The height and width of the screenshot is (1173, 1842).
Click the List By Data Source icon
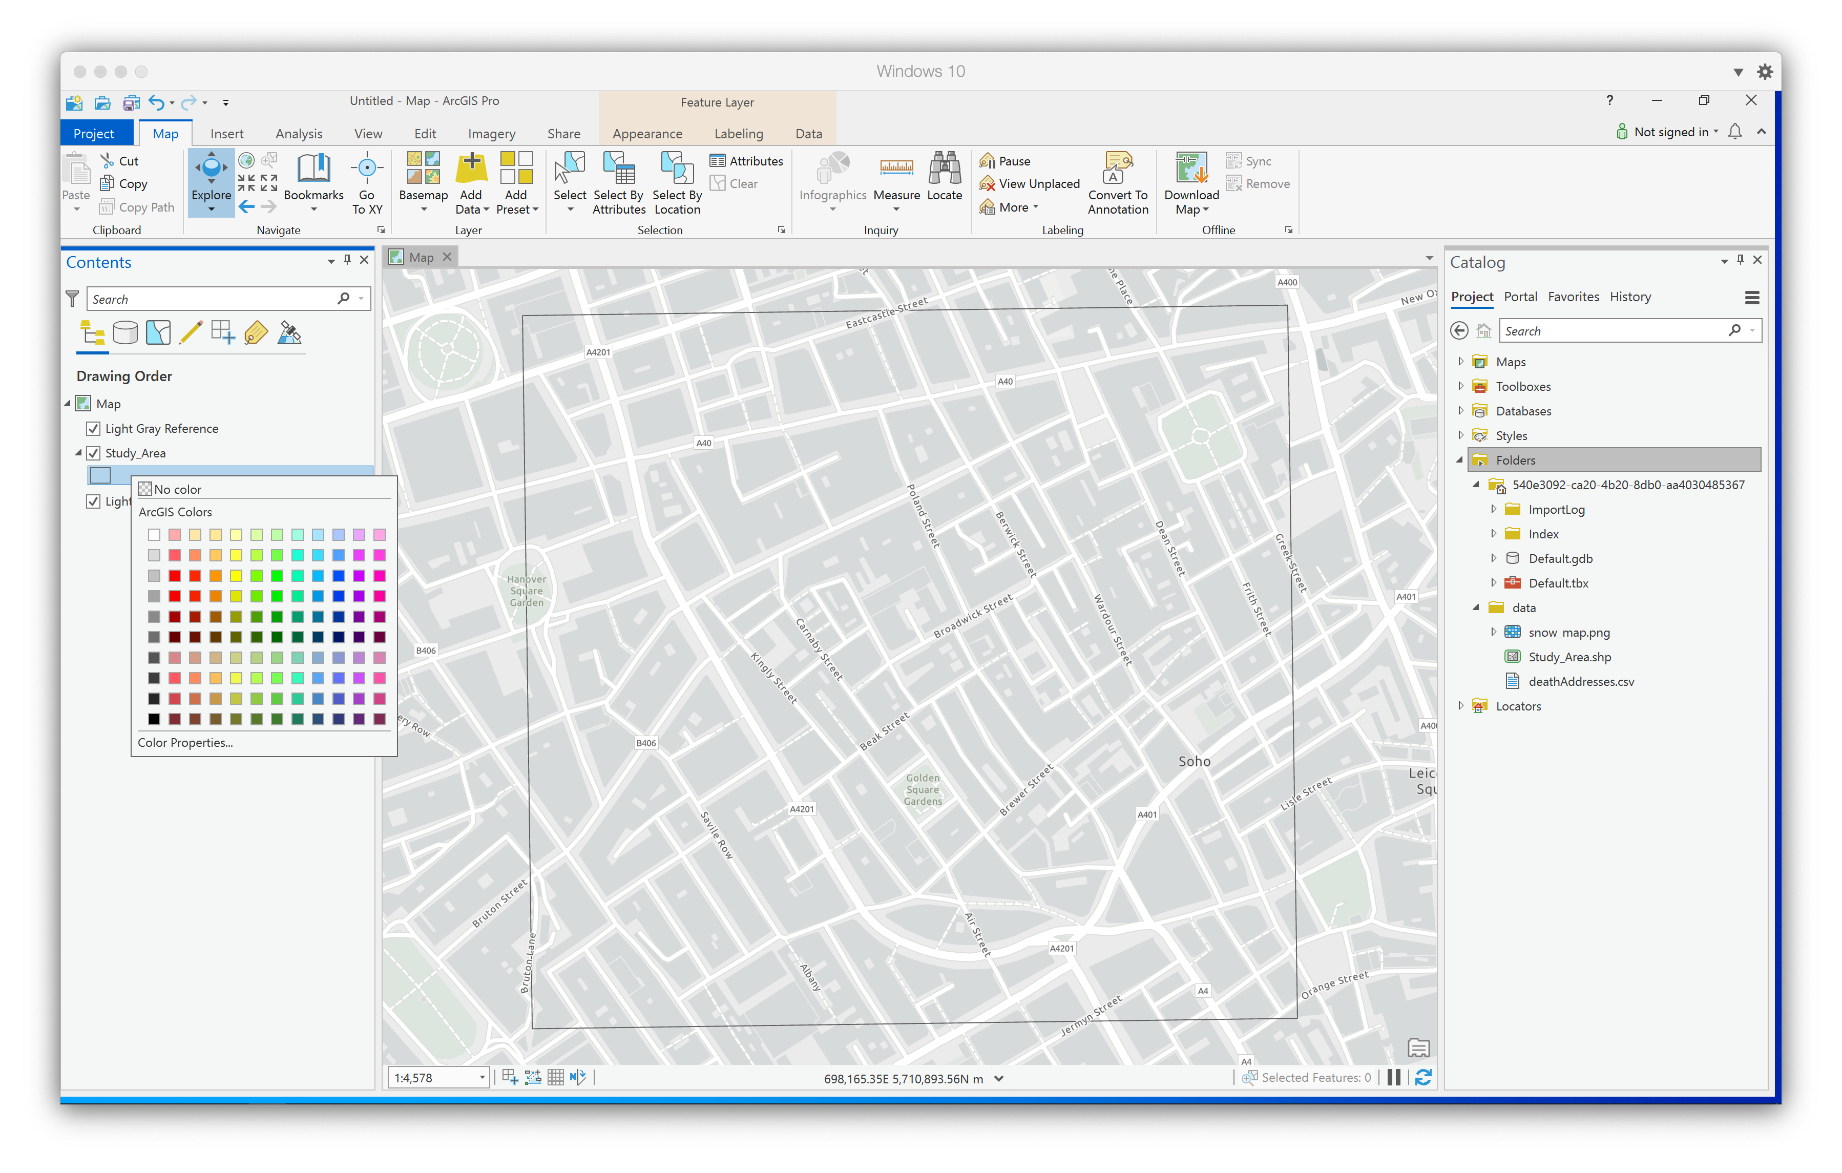125,333
